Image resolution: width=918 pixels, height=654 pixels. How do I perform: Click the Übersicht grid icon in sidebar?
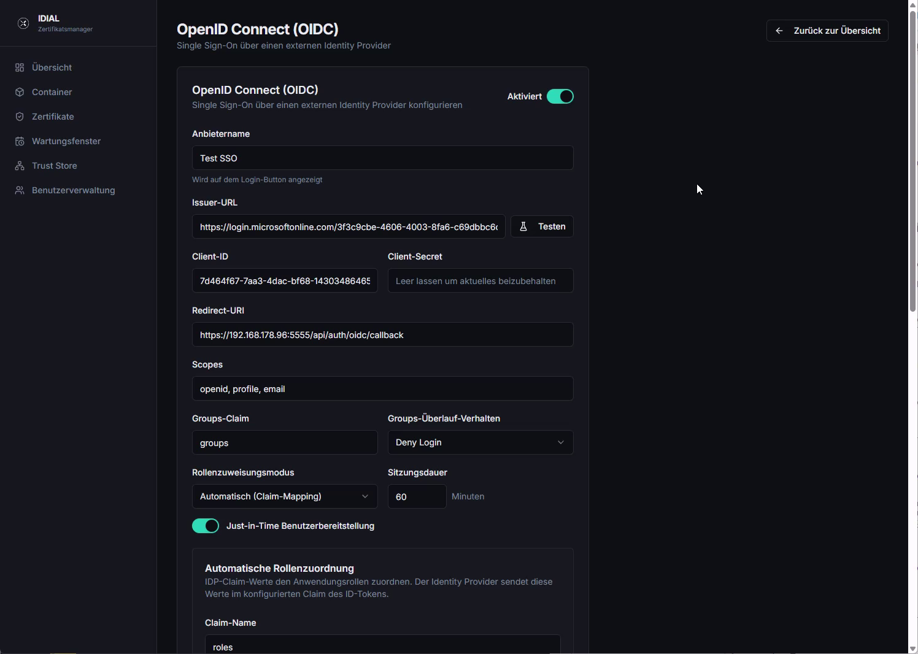(20, 67)
